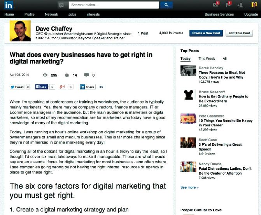The image size is (261, 215).
Task: Open the messages envelope icon
Action: pyautogui.click(x=216, y=4)
